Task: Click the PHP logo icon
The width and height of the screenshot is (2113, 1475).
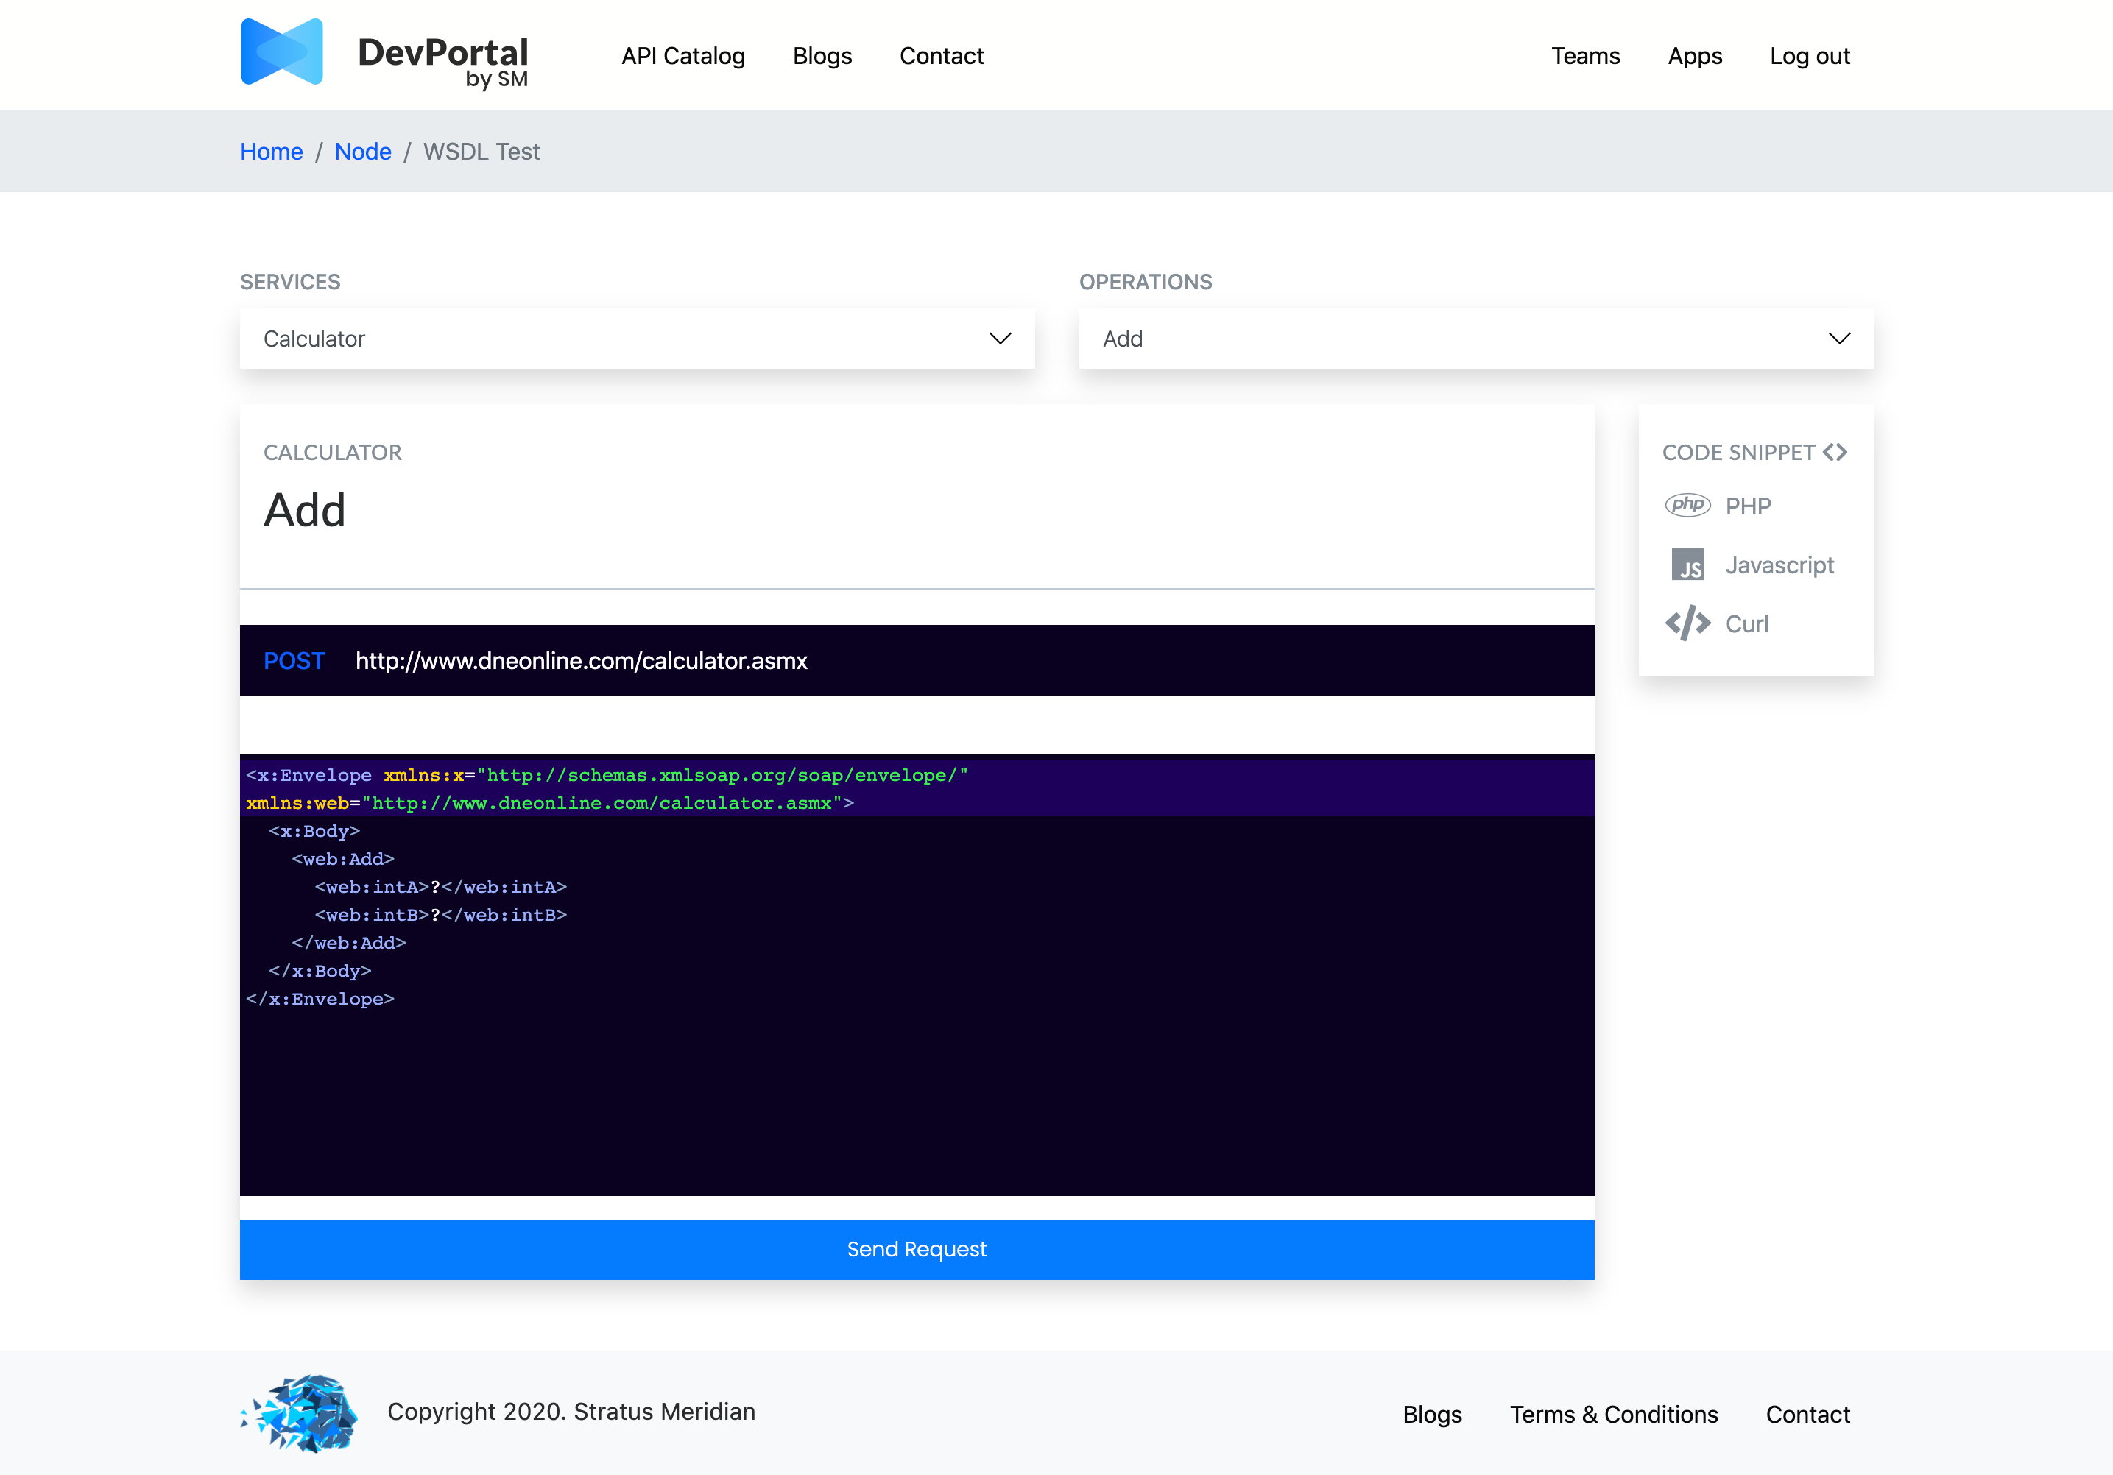Action: click(x=1687, y=505)
